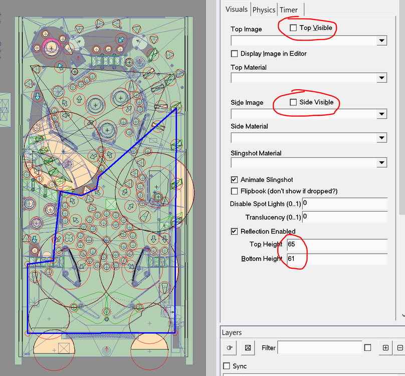Select the blue wall's bottom-right control point
This screenshot has width=405, height=376.
175,333
